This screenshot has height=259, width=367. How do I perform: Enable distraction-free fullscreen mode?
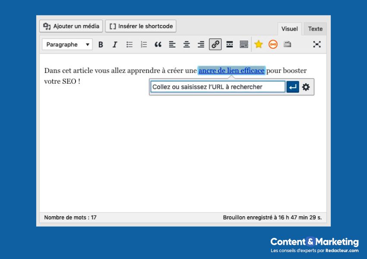tap(317, 44)
